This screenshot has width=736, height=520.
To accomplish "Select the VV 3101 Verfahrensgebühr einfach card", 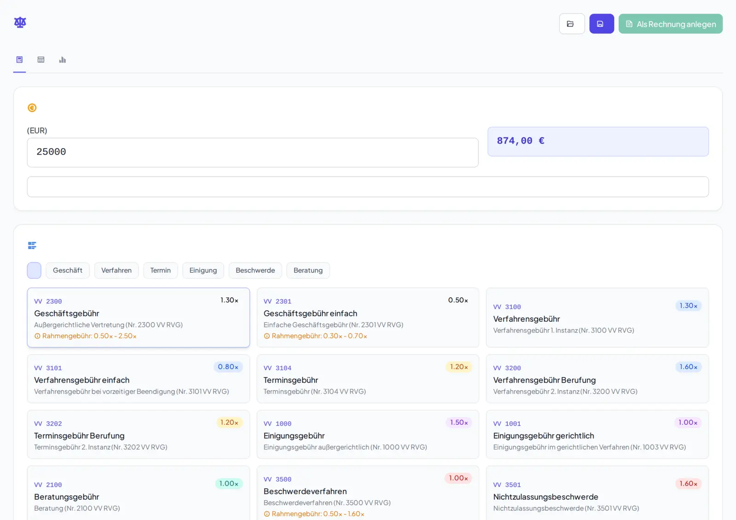I will click(x=138, y=379).
